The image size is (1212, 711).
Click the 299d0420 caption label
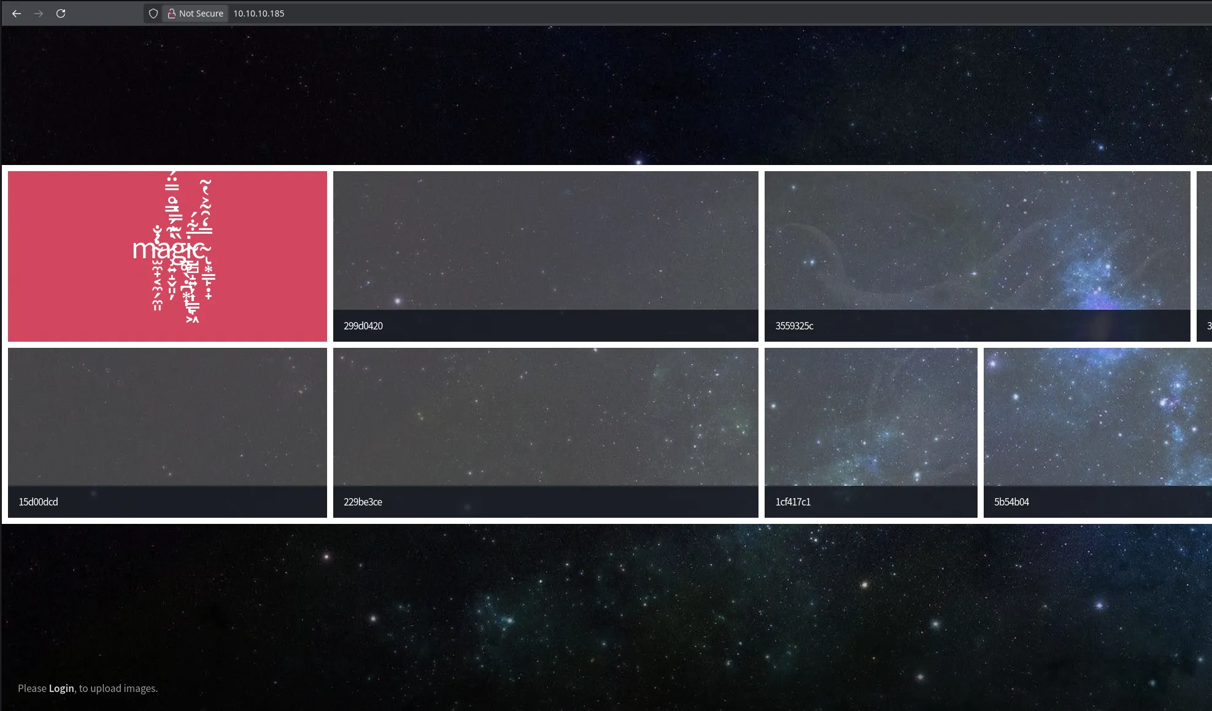coord(363,326)
